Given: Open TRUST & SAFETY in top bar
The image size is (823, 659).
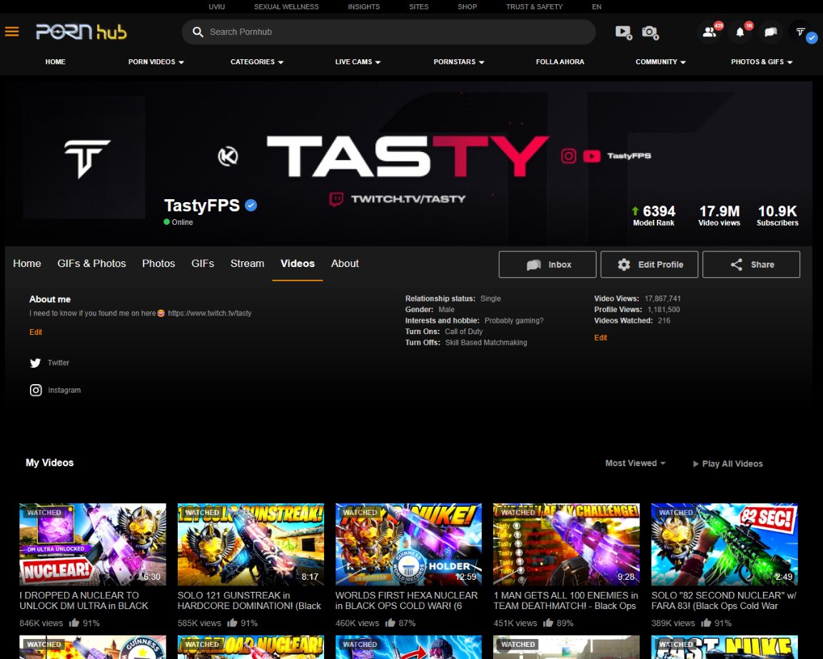Looking at the screenshot, I should point(534,7).
